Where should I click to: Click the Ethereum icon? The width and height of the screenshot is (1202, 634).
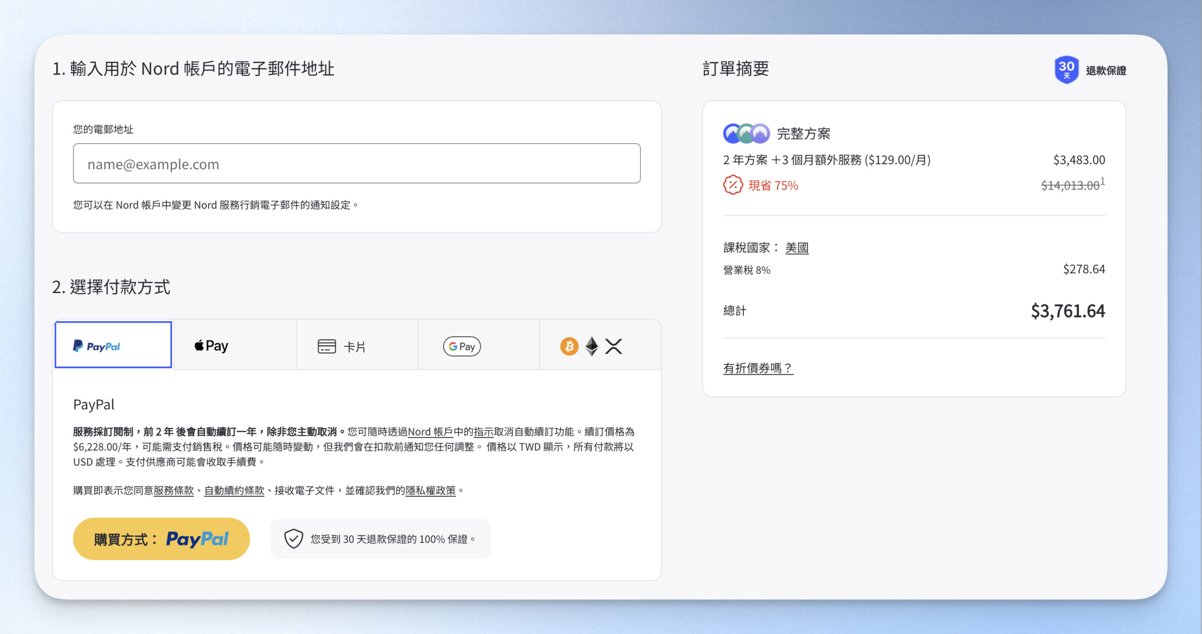click(592, 347)
